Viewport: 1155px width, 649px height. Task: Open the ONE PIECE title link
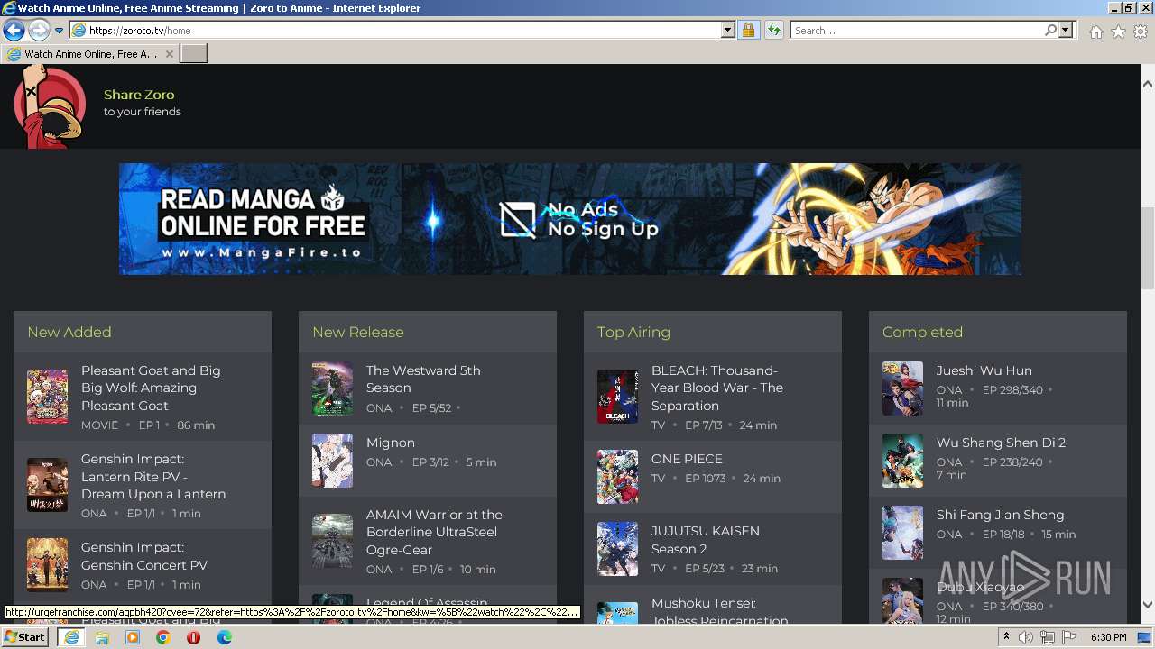tap(687, 459)
